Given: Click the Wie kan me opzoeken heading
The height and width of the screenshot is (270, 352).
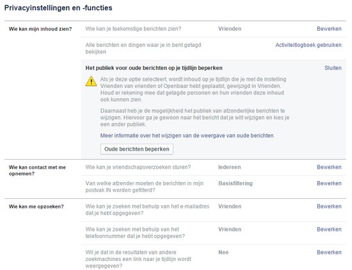Looking at the screenshot, I should pos(36,207).
